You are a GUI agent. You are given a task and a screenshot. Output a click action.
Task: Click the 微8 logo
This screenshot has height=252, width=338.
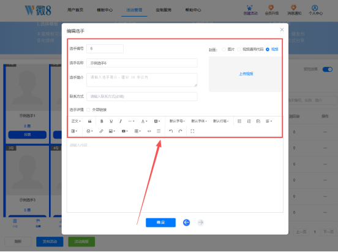click(x=38, y=10)
